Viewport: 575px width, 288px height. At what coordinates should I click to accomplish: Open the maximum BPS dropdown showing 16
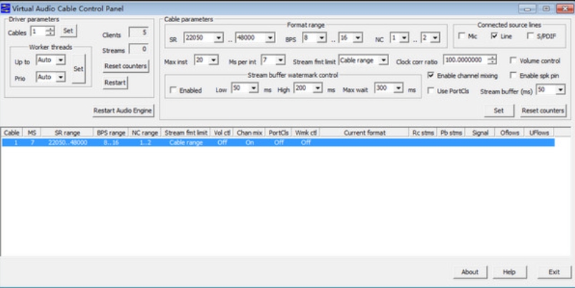click(358, 38)
